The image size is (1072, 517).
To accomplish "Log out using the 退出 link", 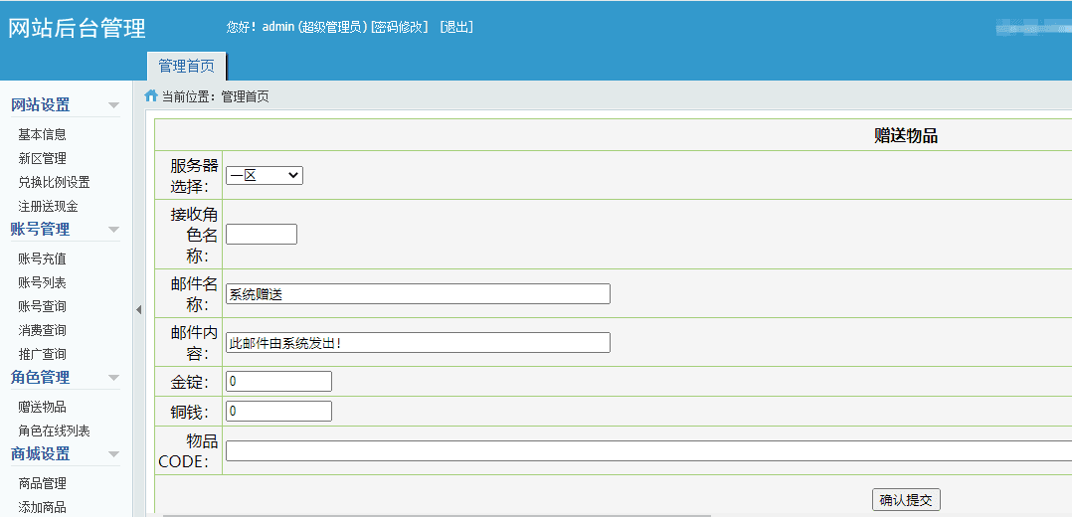I will [456, 27].
